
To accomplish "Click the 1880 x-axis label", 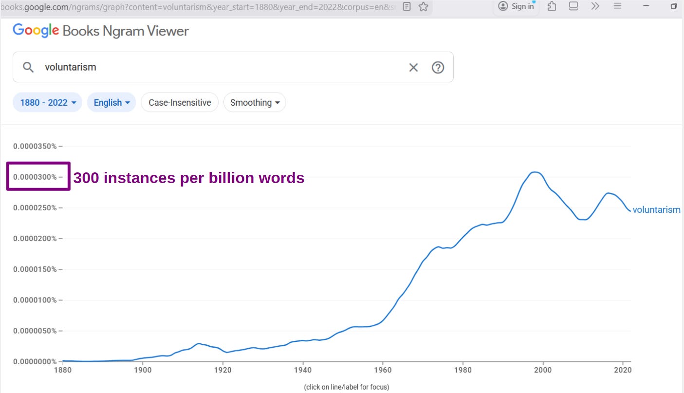I will coord(63,370).
